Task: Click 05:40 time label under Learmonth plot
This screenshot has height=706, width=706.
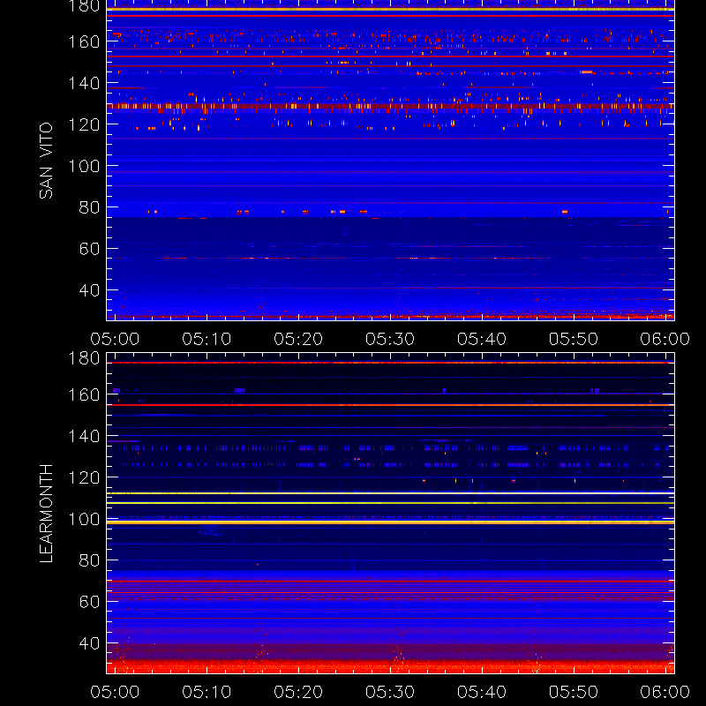Action: (x=482, y=692)
